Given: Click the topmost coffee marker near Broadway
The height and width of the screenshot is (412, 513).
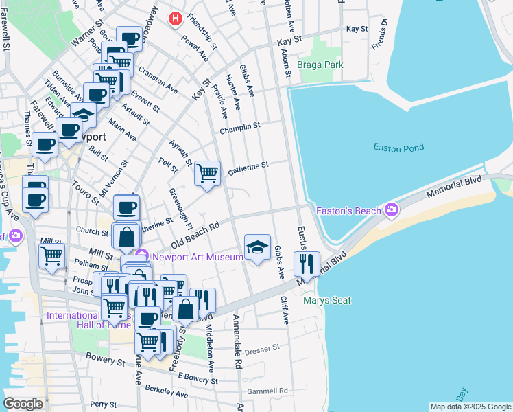Looking at the screenshot, I should tap(129, 38).
